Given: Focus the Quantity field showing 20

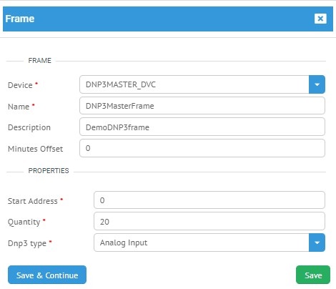Looking at the screenshot, I should (209, 221).
